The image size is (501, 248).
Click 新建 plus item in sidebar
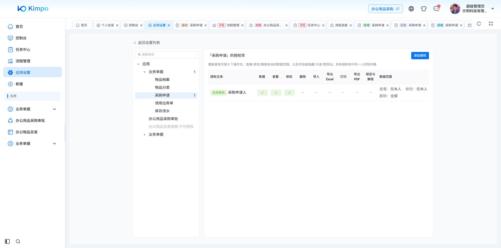click(32, 84)
